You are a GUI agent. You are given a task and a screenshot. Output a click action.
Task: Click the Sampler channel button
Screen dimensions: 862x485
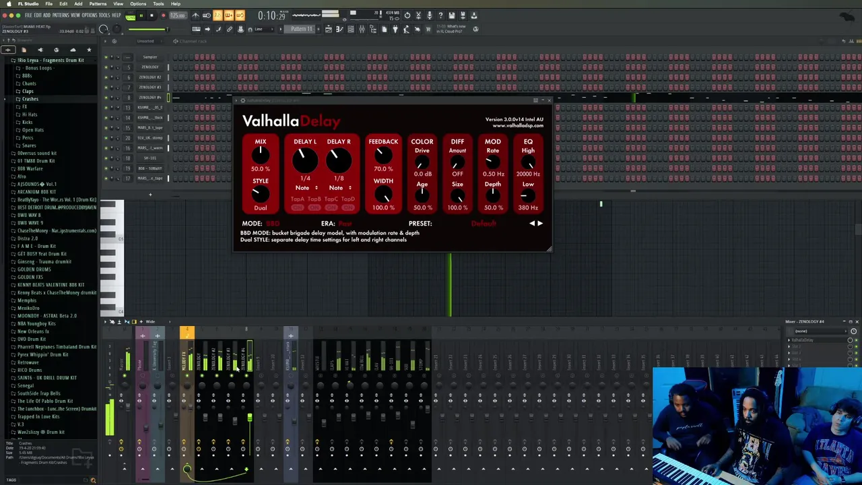click(x=150, y=57)
